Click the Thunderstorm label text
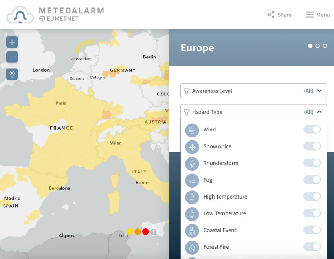 (x=221, y=163)
